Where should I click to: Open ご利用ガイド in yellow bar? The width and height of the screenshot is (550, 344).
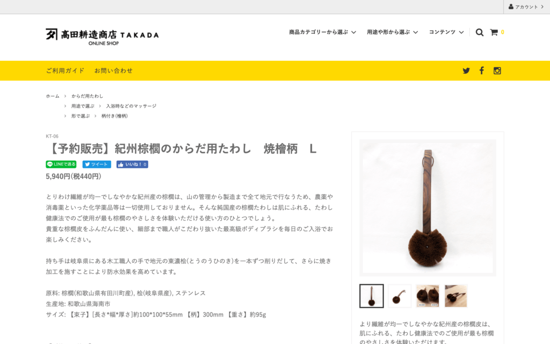(x=65, y=70)
